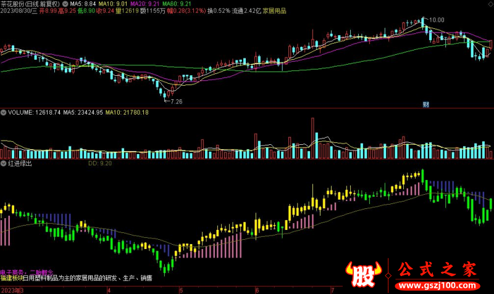Click the turnover rate 换0.52%
494x294 pixels.
tap(219, 11)
